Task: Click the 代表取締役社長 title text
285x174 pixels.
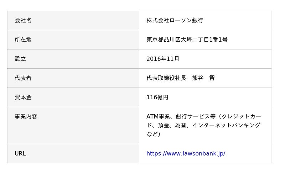Action: pos(166,78)
